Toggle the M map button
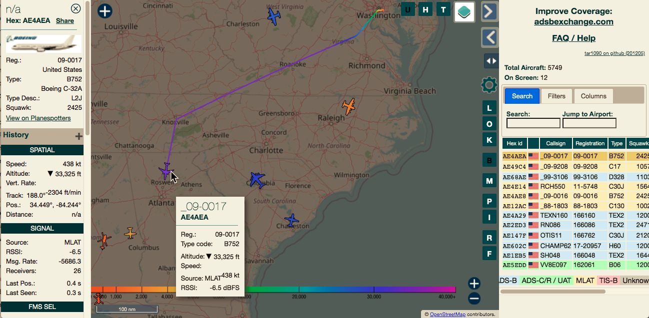This screenshot has width=649, height=318. point(489,180)
